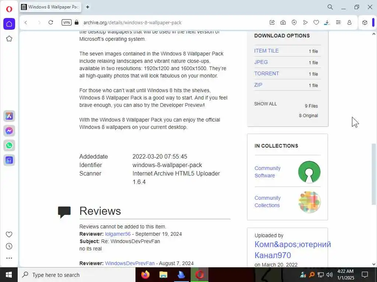Click the send/flow arrow icon

tap(305, 22)
